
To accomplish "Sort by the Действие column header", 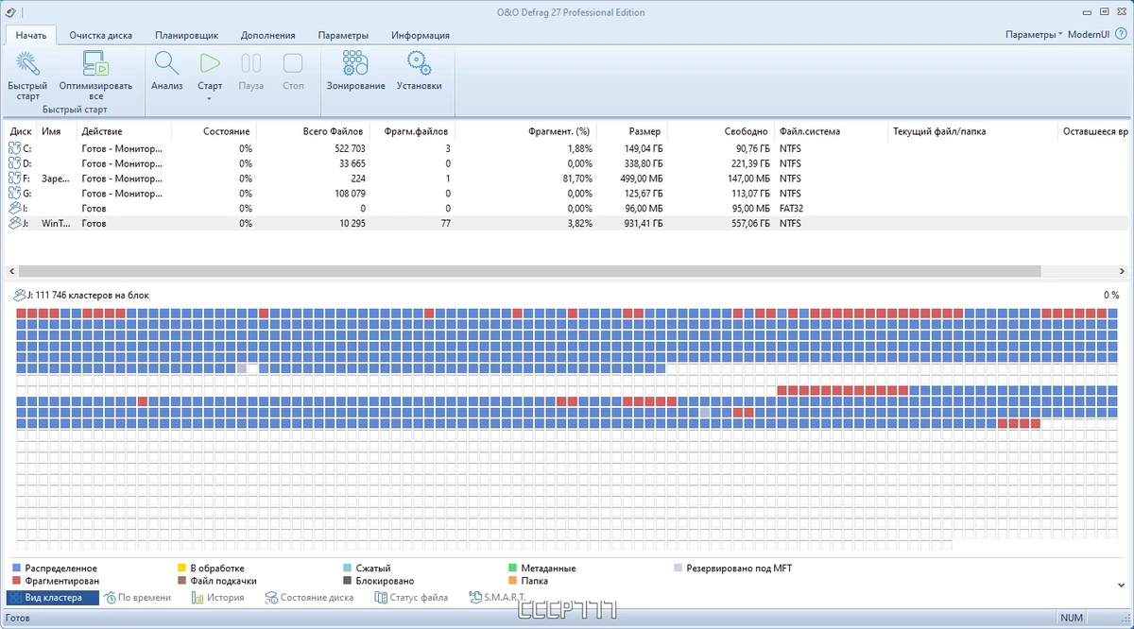I will (x=102, y=131).
